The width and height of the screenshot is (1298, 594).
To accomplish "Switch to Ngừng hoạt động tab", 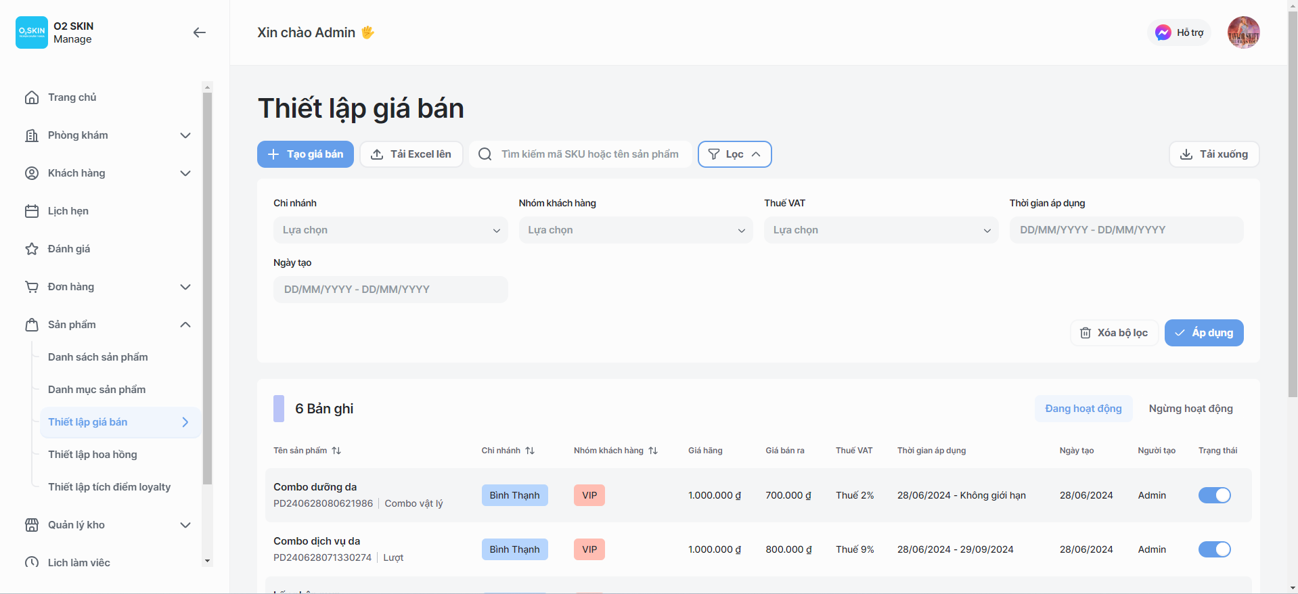I will pos(1190,409).
